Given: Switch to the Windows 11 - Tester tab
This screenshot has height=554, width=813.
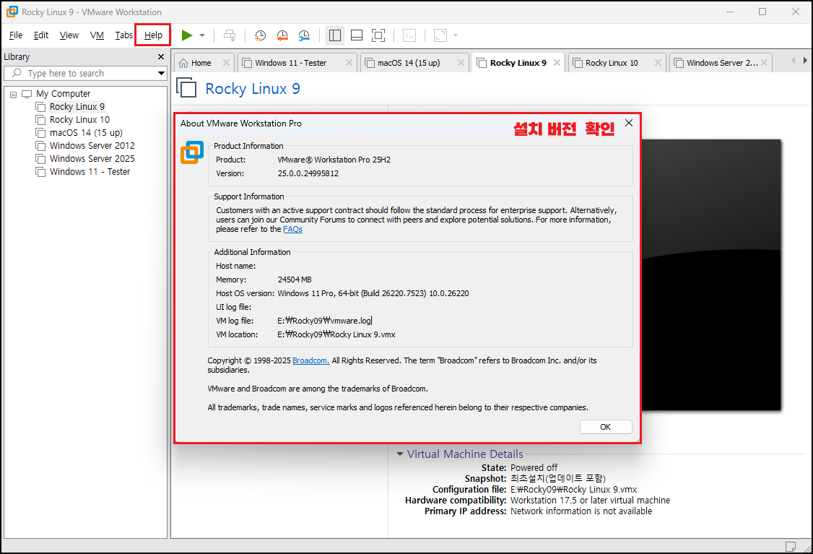Looking at the screenshot, I should 290,63.
